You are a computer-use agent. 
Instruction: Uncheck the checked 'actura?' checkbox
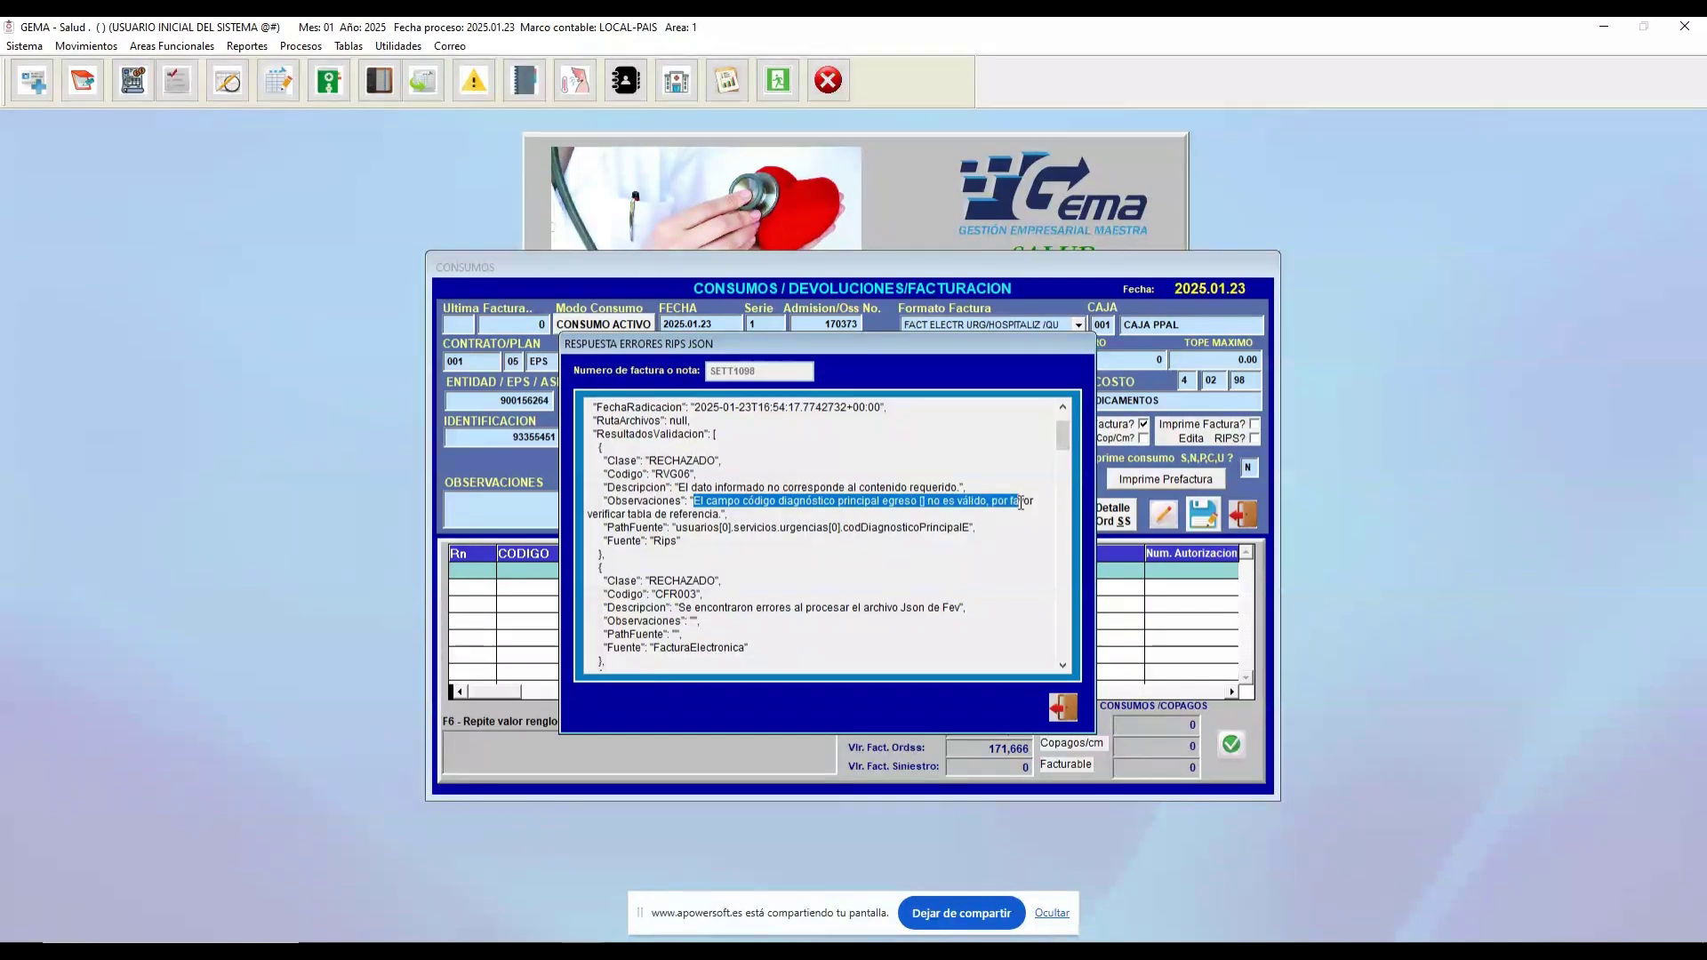(1143, 424)
